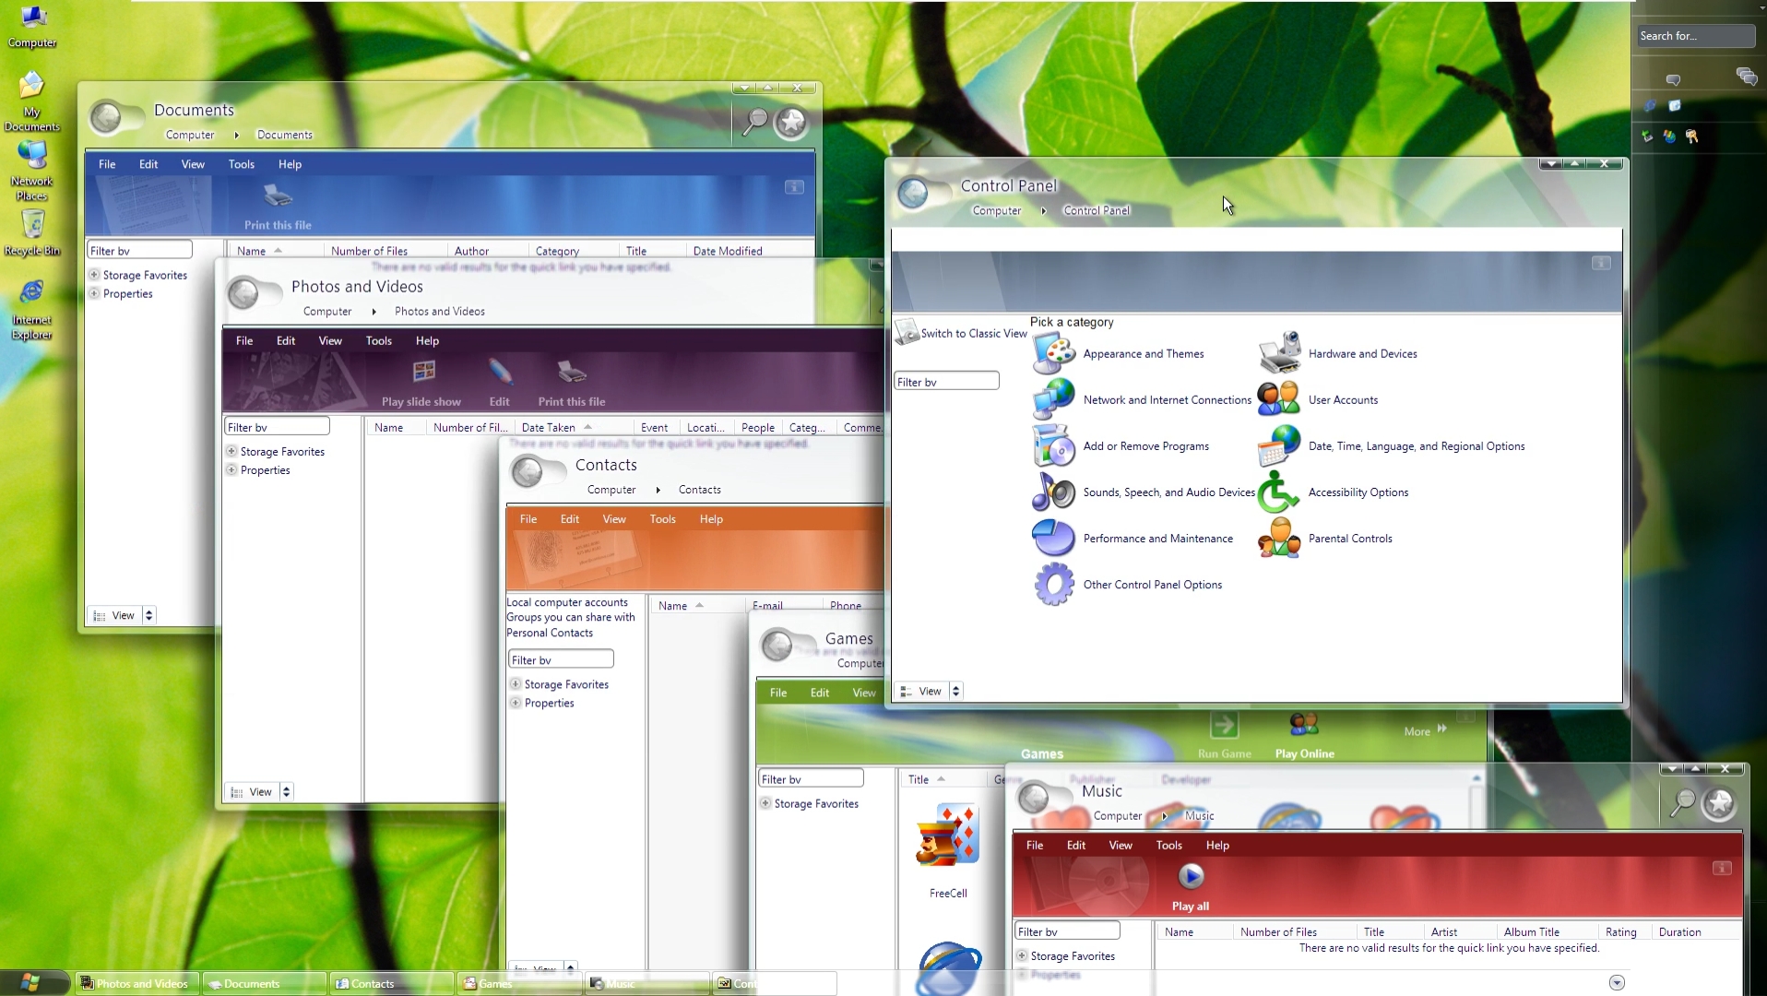The image size is (1767, 996).
Task: Click Computer breadcrumb in Documents window
Action: tap(190, 135)
